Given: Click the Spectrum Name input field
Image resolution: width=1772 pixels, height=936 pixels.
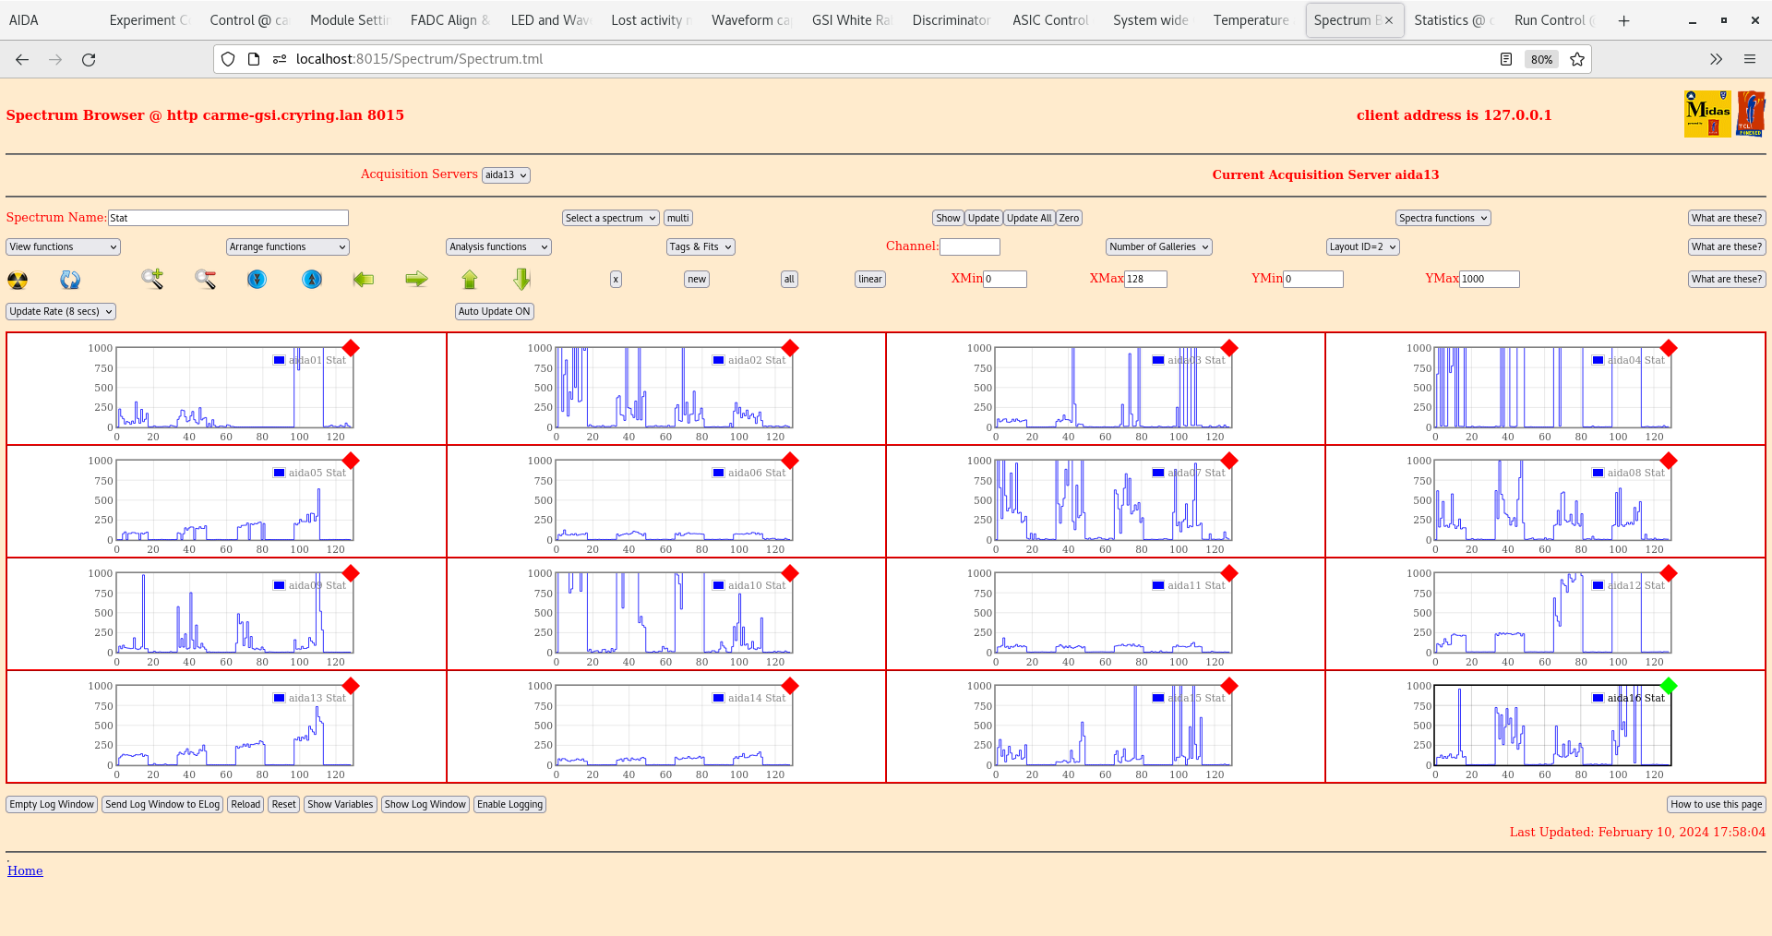Looking at the screenshot, I should (x=228, y=218).
